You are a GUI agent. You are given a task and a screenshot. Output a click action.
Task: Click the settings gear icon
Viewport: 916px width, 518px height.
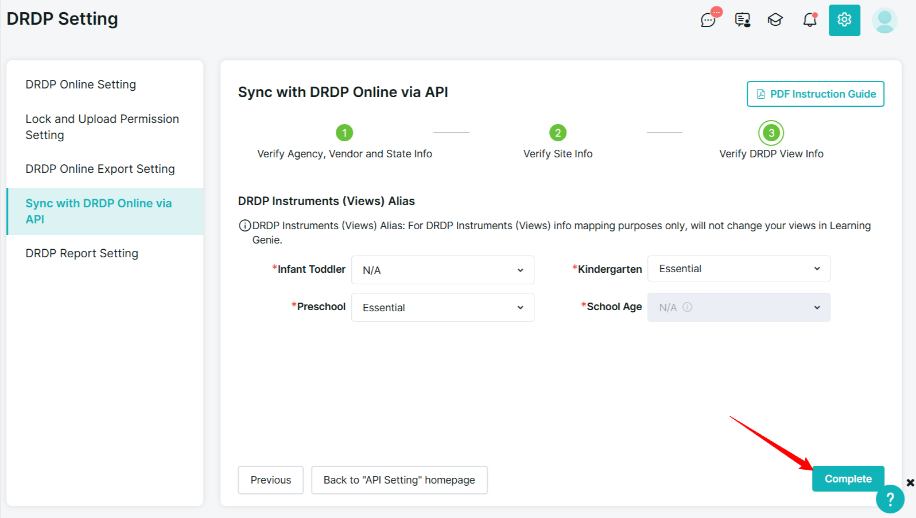point(844,20)
